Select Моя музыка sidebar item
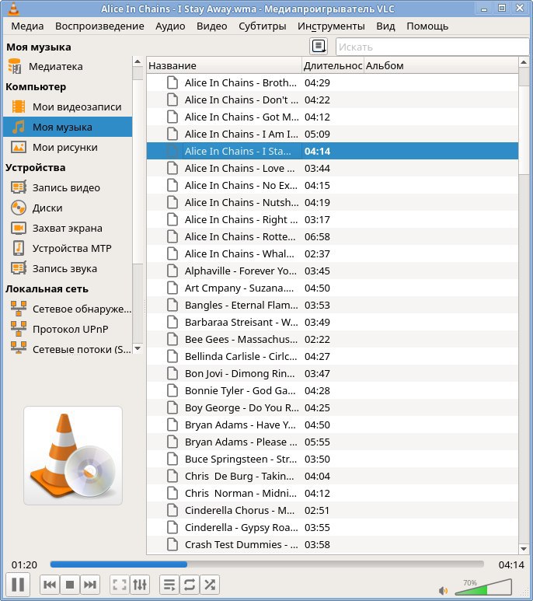Image resolution: width=533 pixels, height=601 pixels. (x=68, y=127)
